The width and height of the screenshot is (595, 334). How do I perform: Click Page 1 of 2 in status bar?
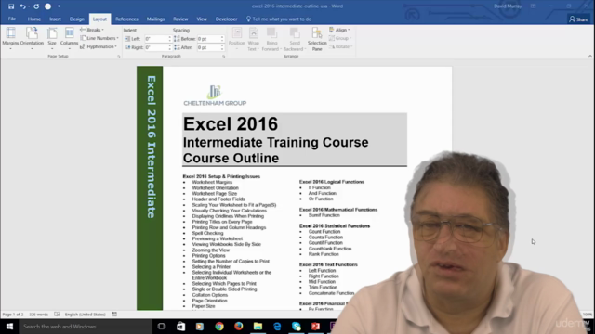point(13,315)
